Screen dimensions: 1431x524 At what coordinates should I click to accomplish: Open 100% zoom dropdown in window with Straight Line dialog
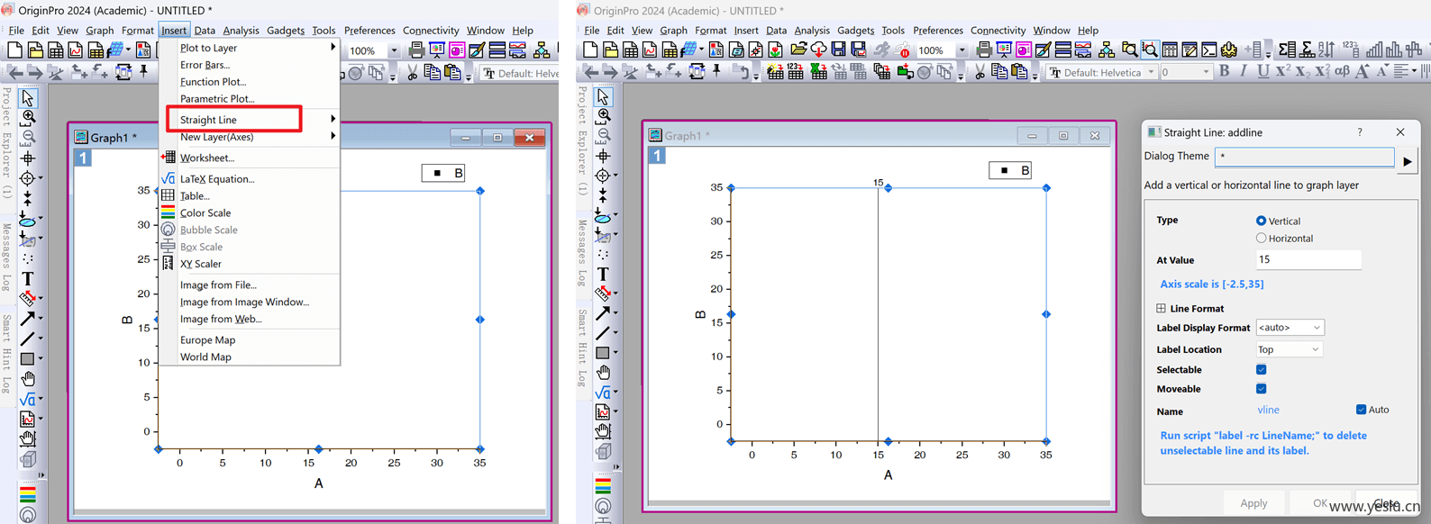(x=962, y=50)
